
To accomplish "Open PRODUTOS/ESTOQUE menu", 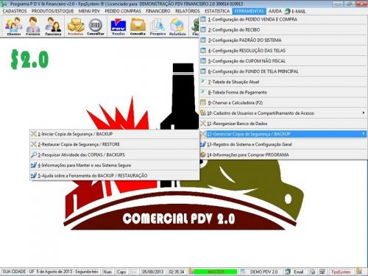I will (x=52, y=11).
